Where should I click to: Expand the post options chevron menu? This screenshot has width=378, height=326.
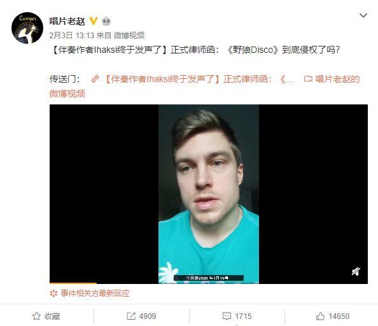point(363,16)
